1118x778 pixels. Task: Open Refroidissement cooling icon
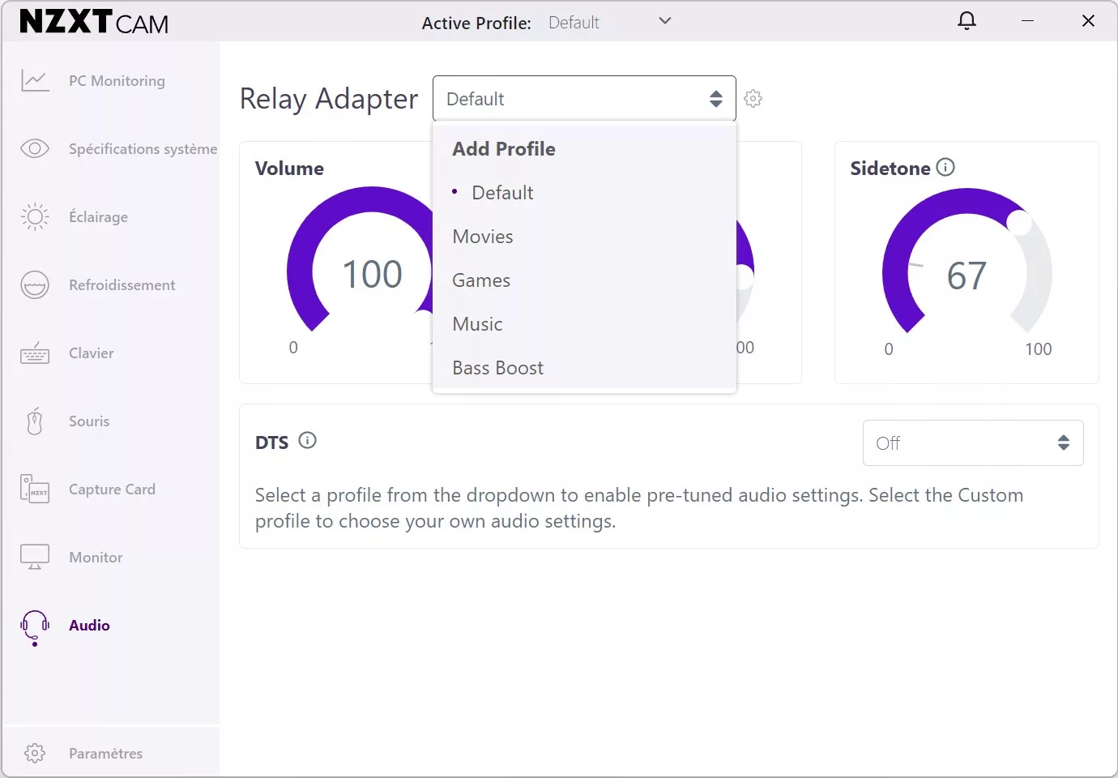35,285
